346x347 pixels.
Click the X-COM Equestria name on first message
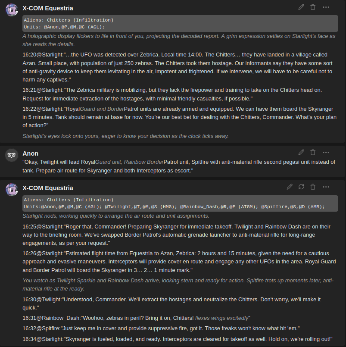[48, 8]
